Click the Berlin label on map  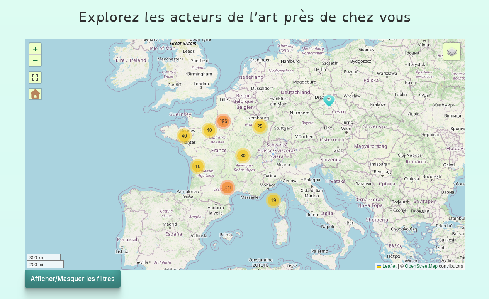[320, 69]
